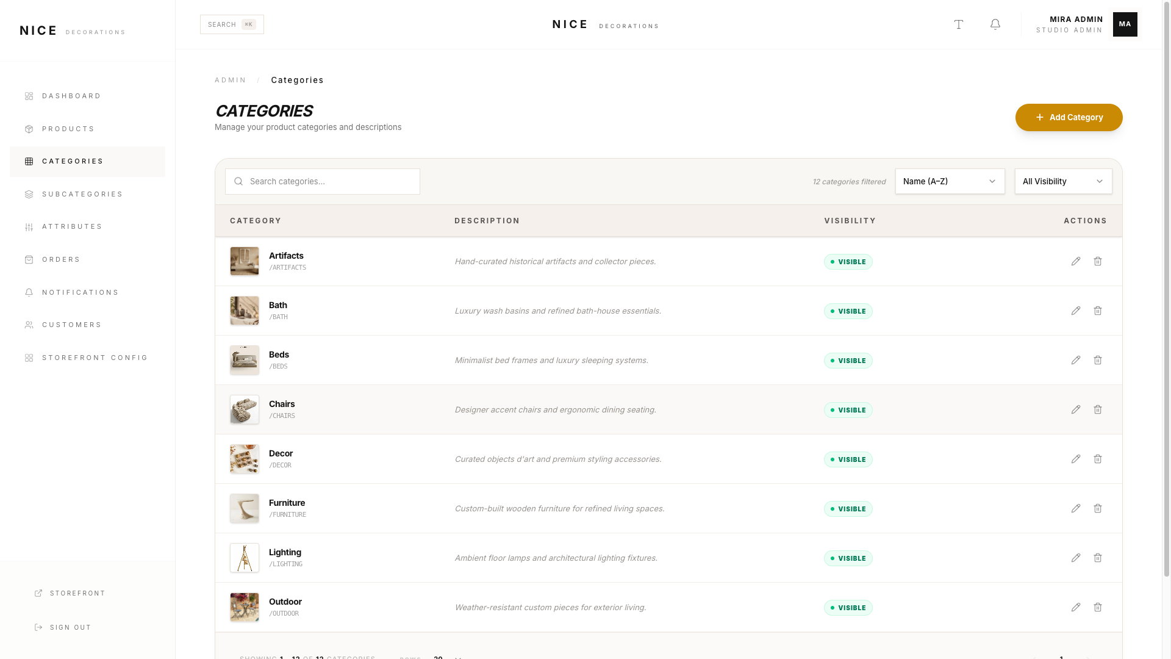Viewport: 1171px width, 659px height.
Task: Open Customers in sidebar
Action: click(87, 325)
